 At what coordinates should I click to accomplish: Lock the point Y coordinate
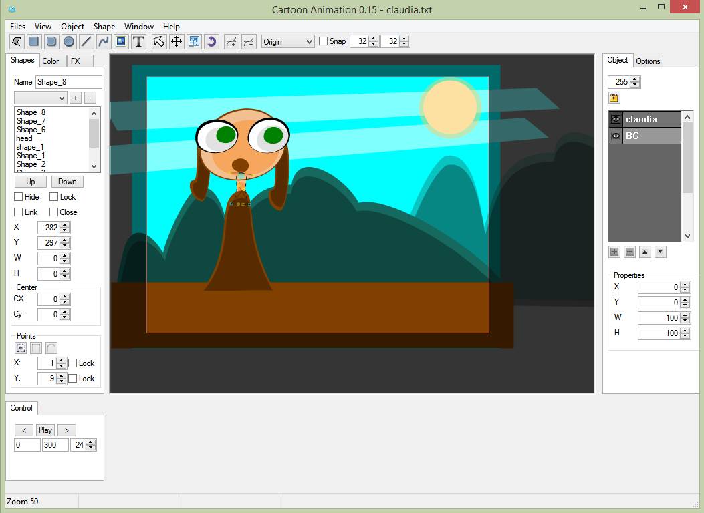[x=73, y=379]
